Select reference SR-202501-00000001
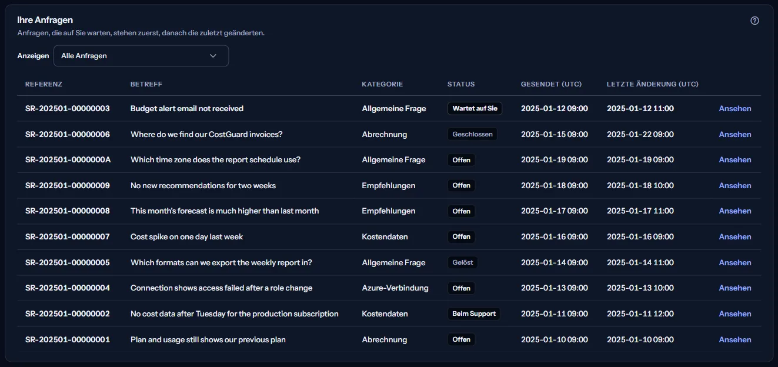The width and height of the screenshot is (778, 367). coord(68,339)
